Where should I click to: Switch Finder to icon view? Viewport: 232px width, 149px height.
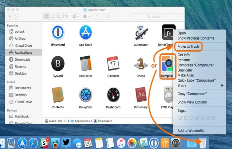click(x=47, y=16)
